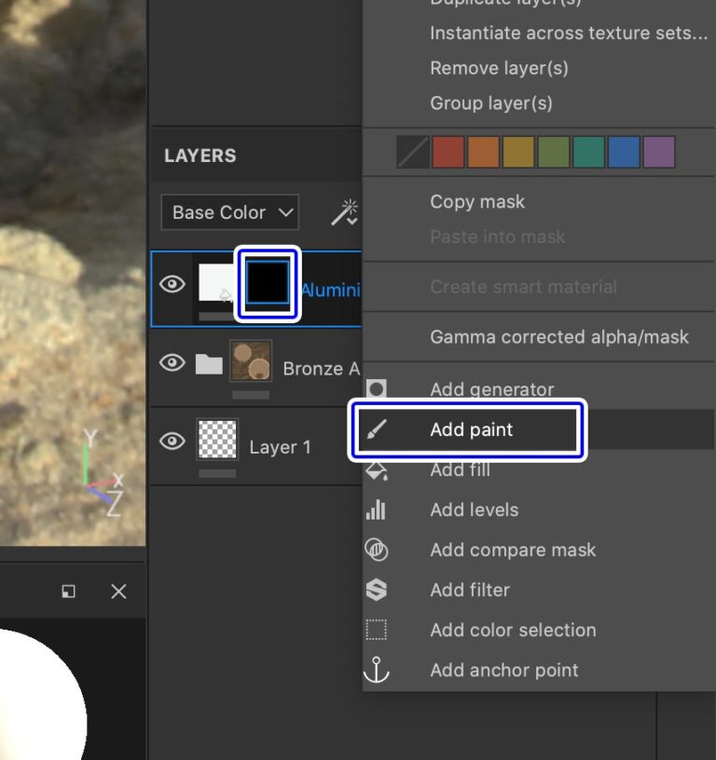Image resolution: width=716 pixels, height=760 pixels.
Task: Select the black mask thumbnail of Aluminium layer
Action: [x=268, y=283]
